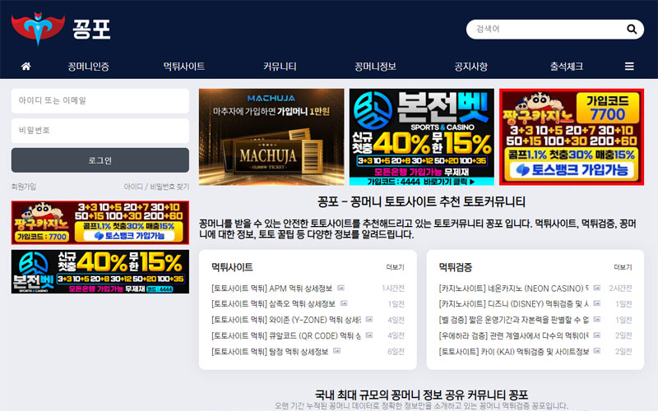The width and height of the screenshot is (658, 411).
Task: Go to home via house icon
Action: [26, 66]
